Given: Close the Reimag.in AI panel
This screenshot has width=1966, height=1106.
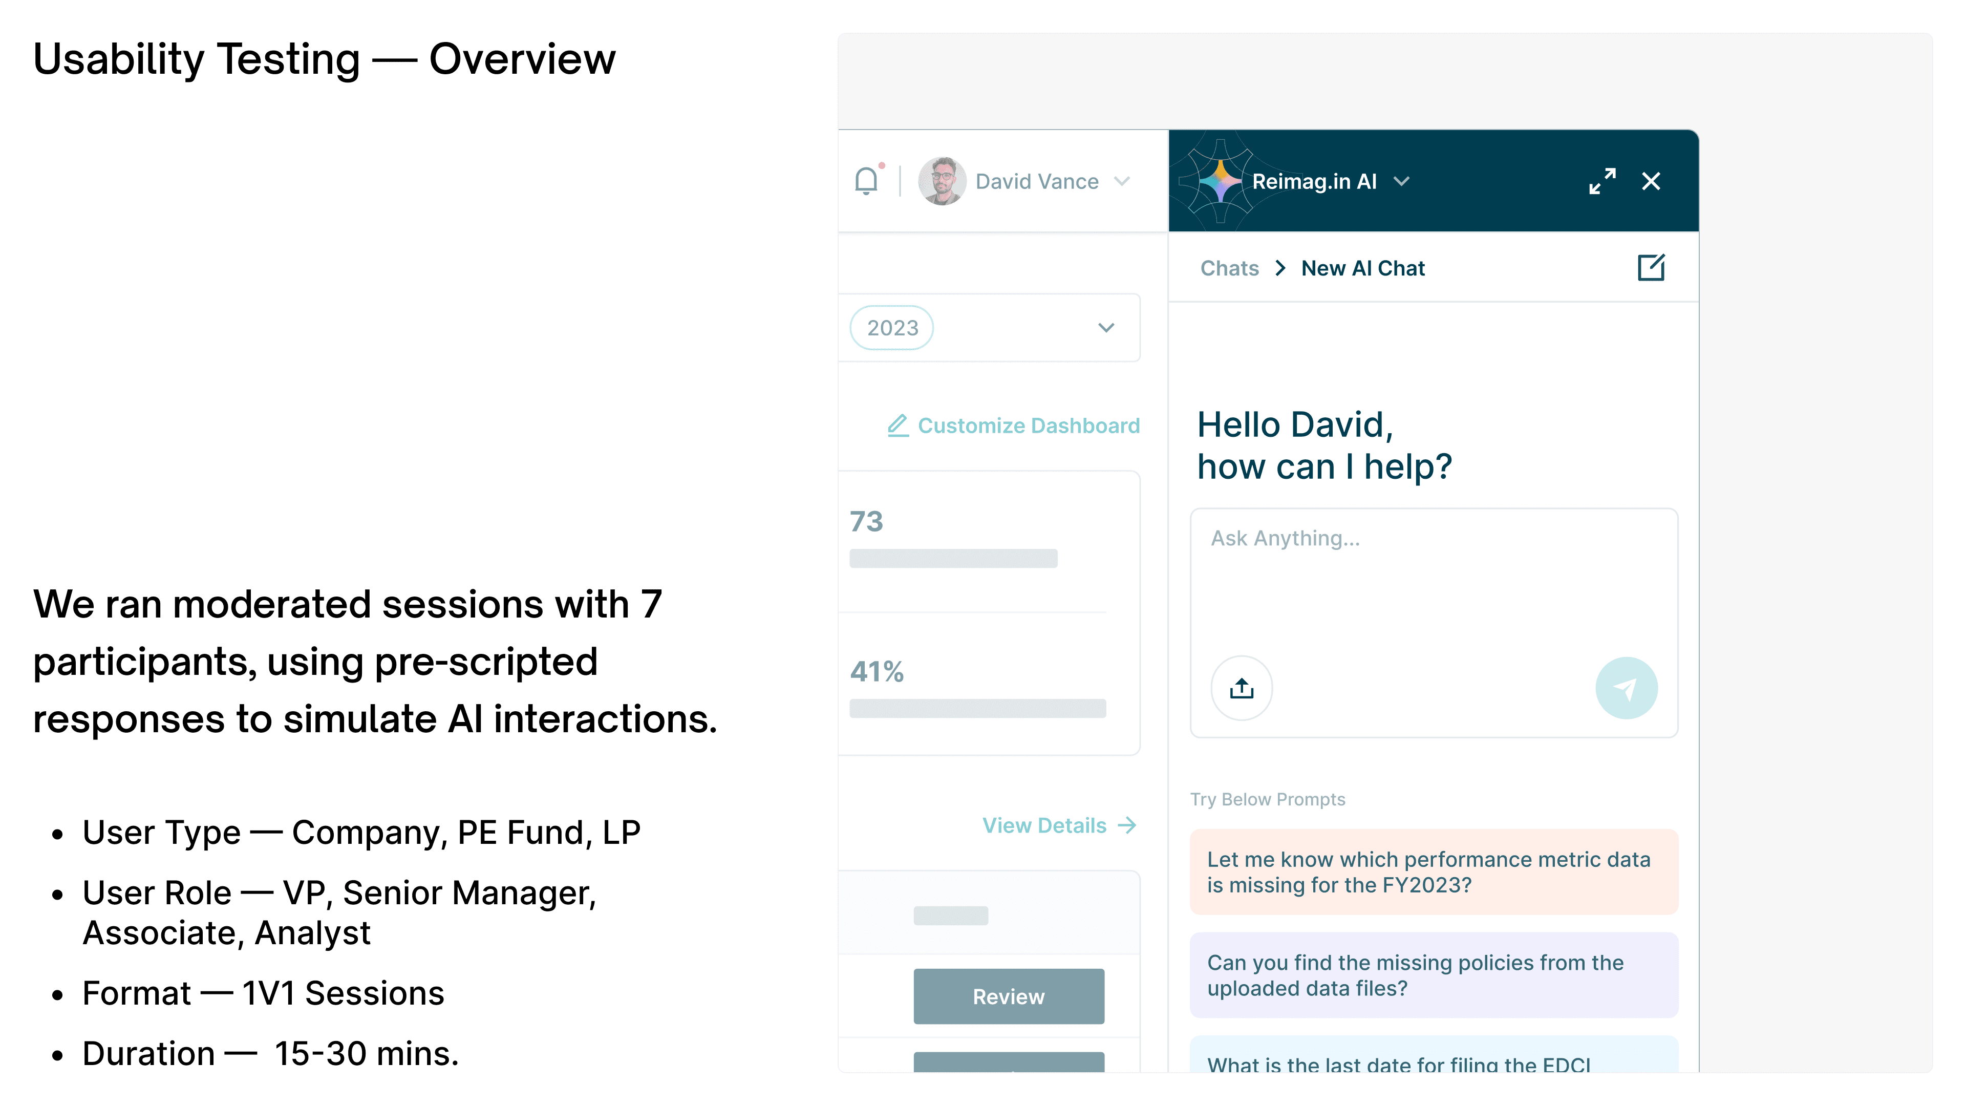Looking at the screenshot, I should point(1651,181).
